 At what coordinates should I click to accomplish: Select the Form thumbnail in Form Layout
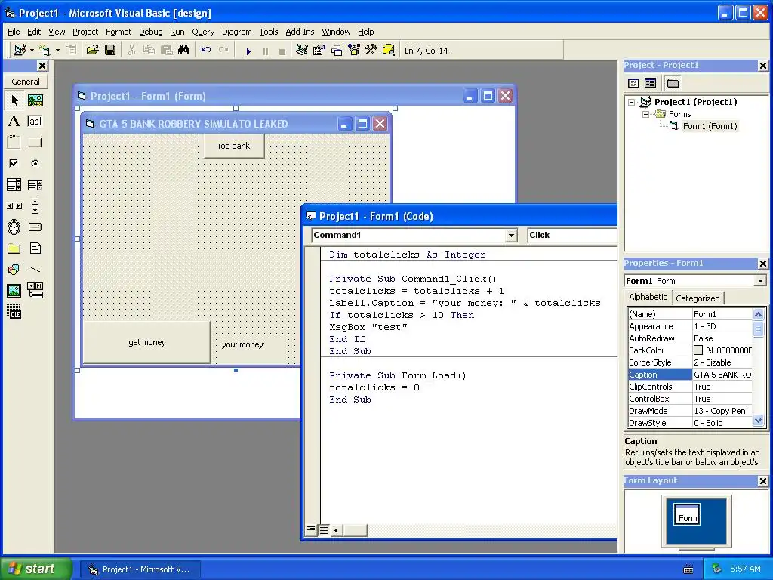point(687,514)
